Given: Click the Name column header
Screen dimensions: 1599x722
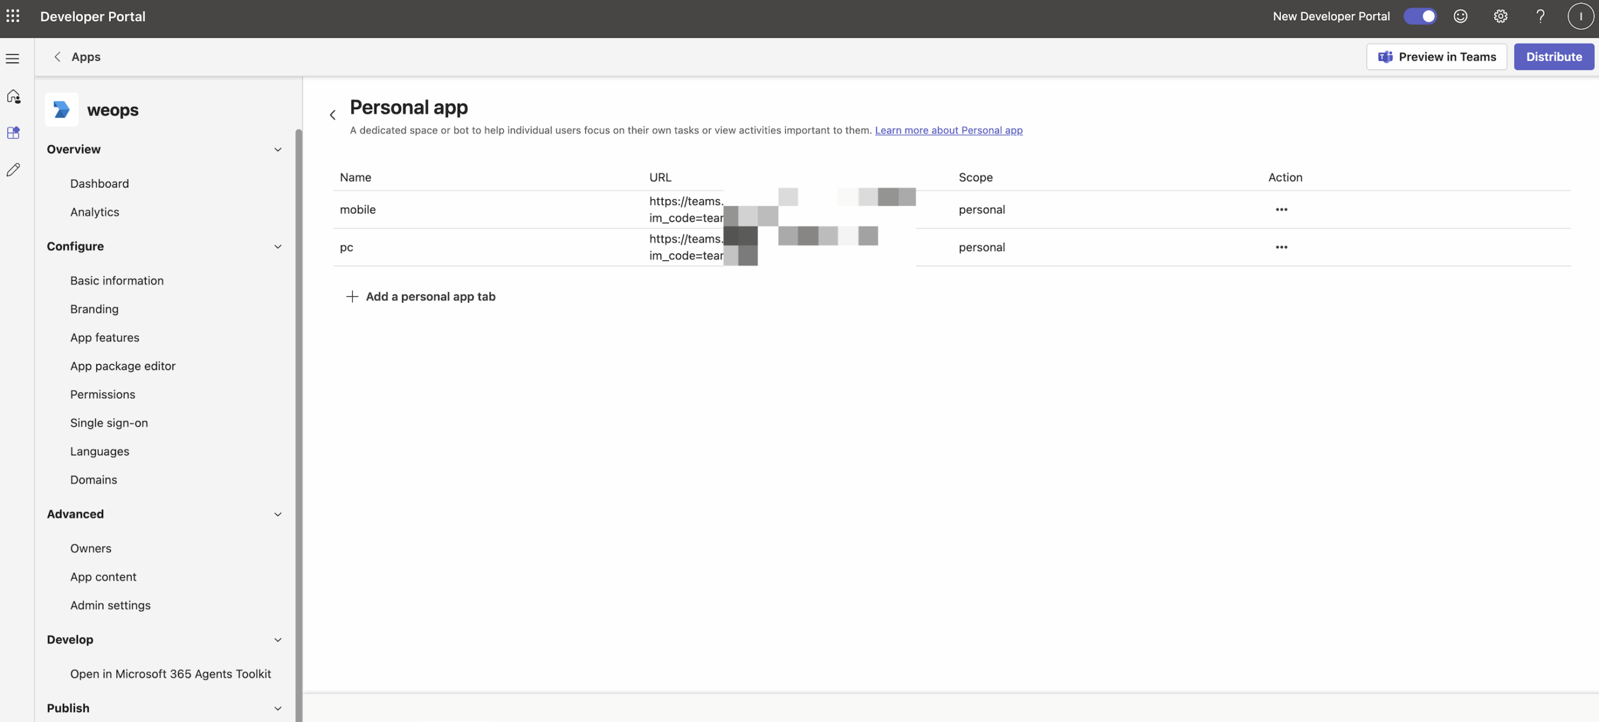Looking at the screenshot, I should pos(355,177).
